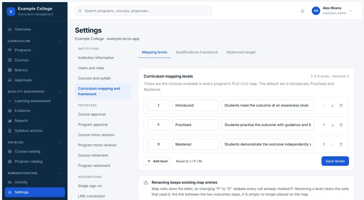364x200 pixels.
Task: Click the Evidence target icon
Action: coord(10,111)
